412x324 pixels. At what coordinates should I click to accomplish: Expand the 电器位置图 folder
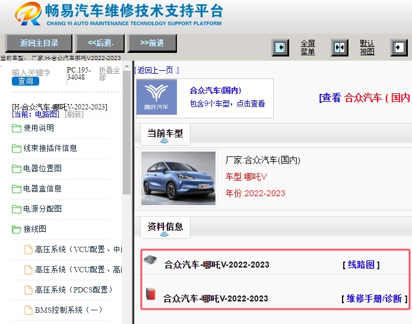pos(42,168)
